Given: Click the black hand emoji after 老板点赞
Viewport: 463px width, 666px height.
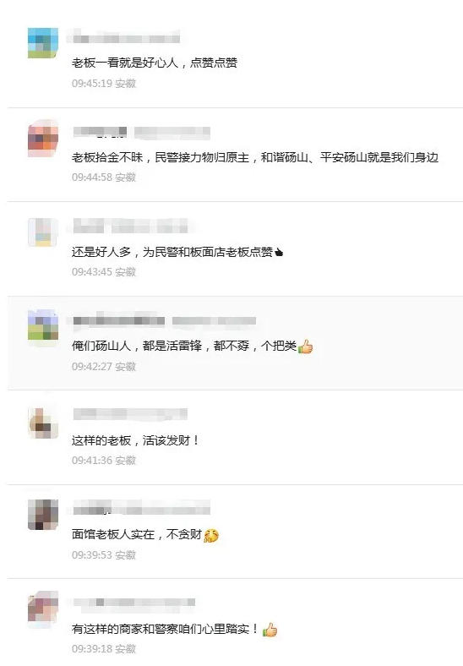Looking at the screenshot, I should pos(279,253).
